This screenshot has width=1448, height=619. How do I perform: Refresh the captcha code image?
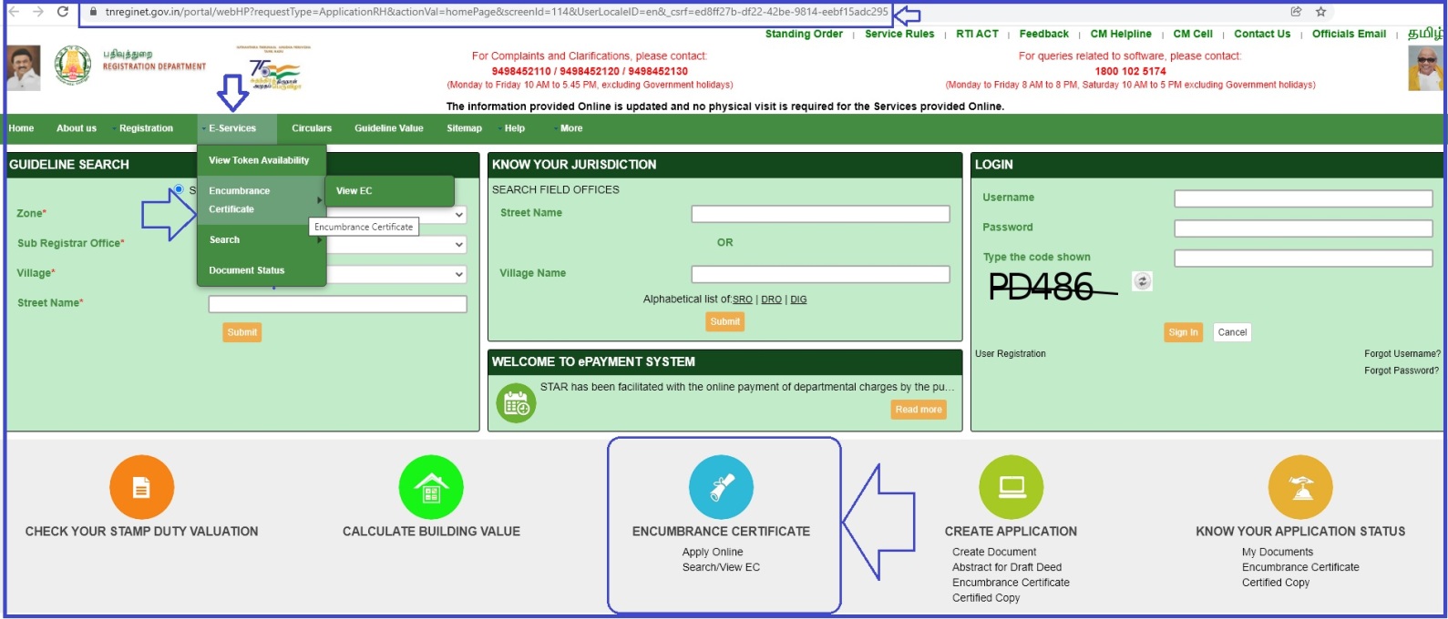tap(1142, 281)
